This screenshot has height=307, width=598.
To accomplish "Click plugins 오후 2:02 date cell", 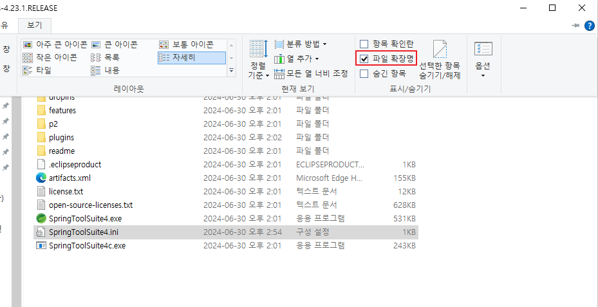I will [242, 137].
